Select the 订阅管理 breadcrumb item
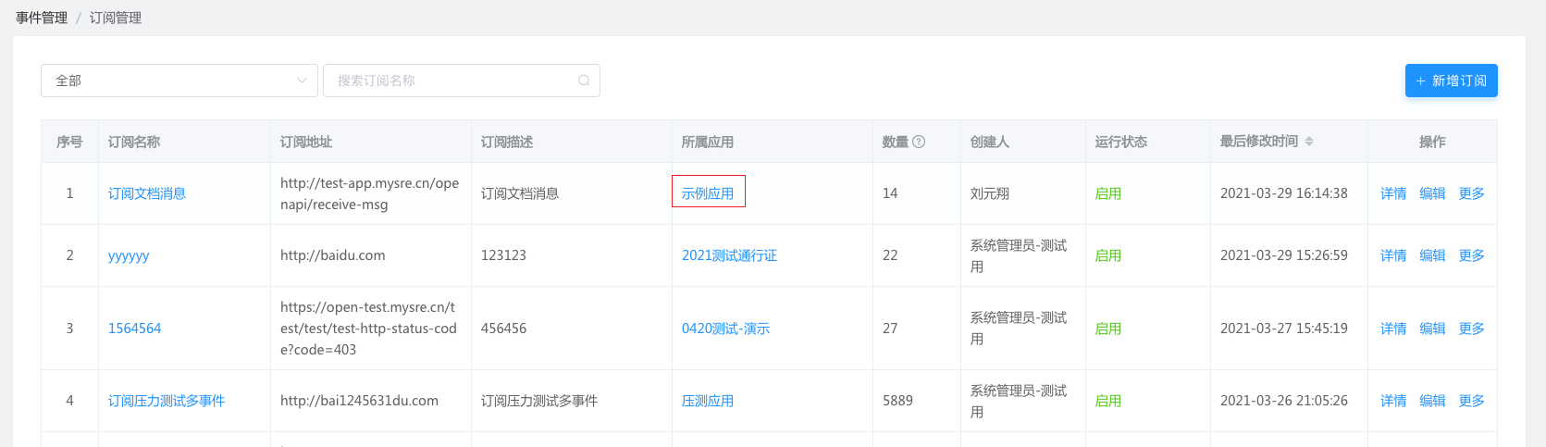This screenshot has width=1546, height=447. [116, 18]
